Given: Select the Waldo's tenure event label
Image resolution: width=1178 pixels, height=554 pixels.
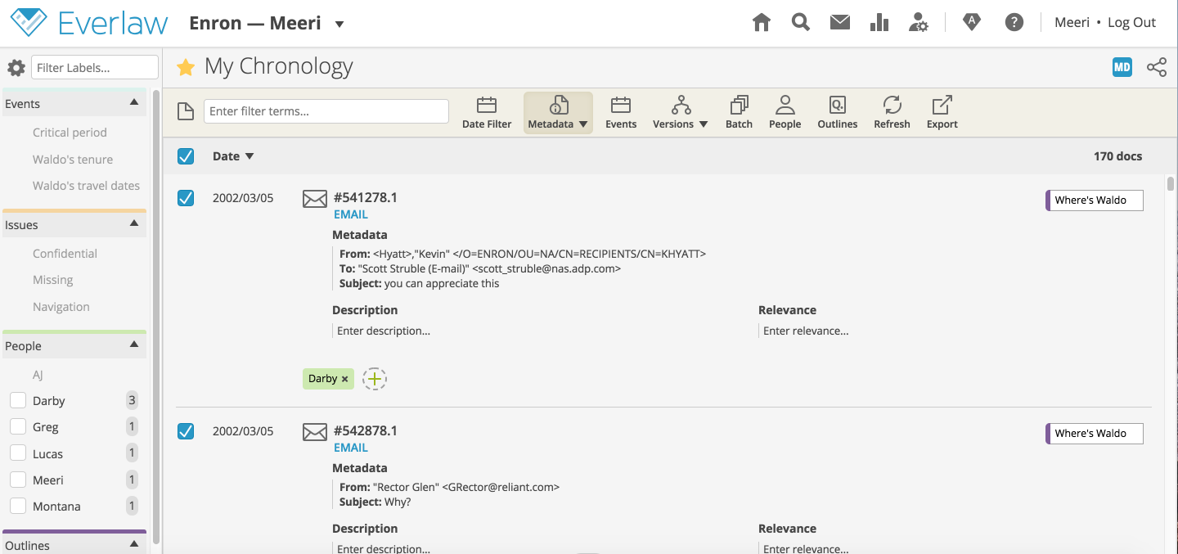Looking at the screenshot, I should coord(73,160).
